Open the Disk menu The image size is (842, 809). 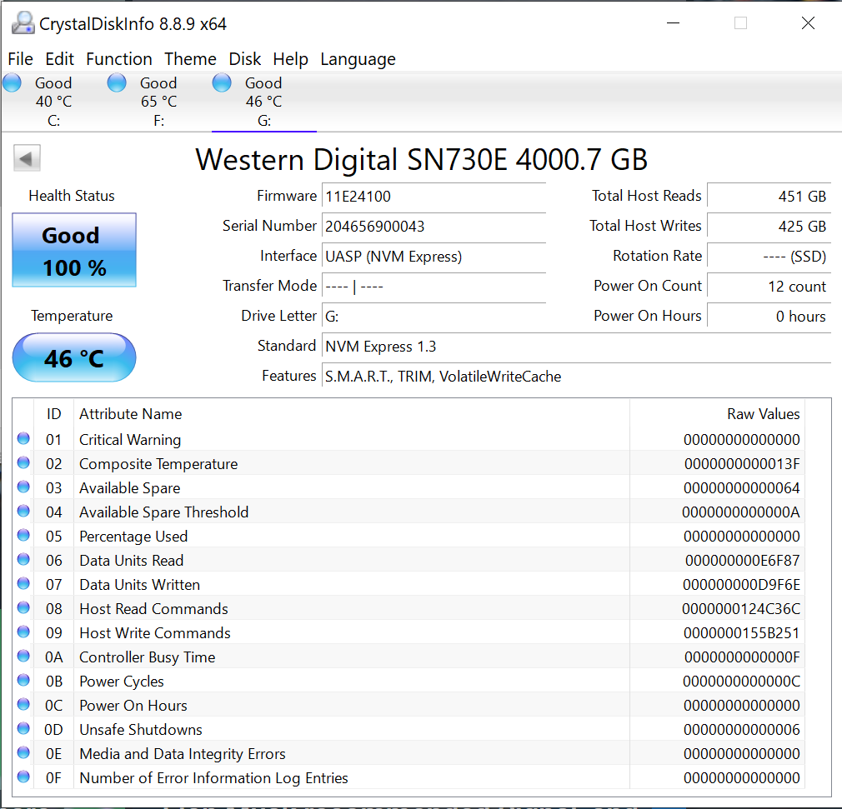click(x=245, y=59)
